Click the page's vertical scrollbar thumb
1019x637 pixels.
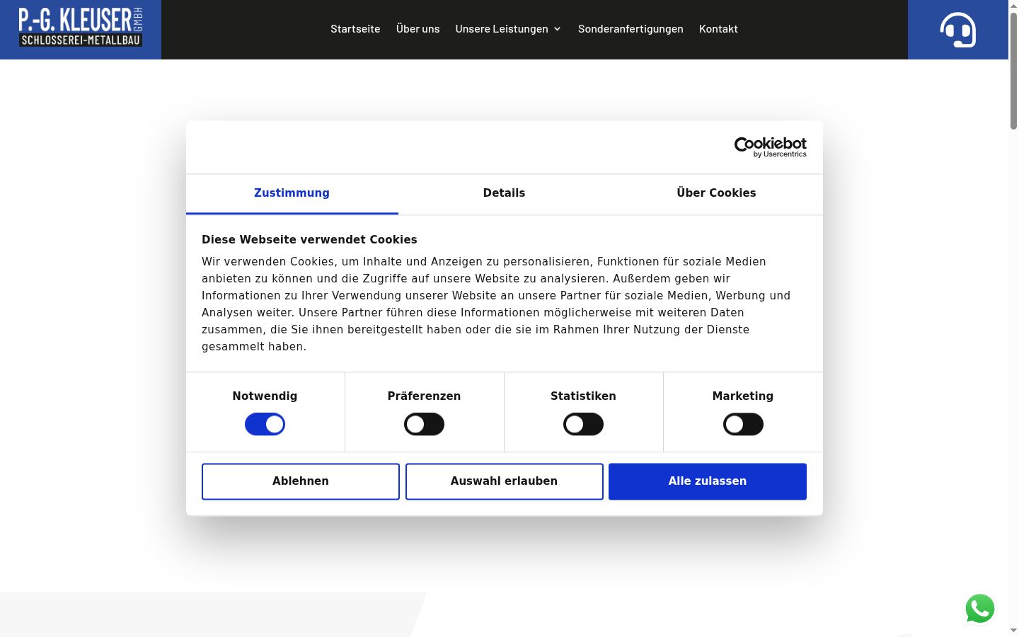pyautogui.click(x=1013, y=71)
